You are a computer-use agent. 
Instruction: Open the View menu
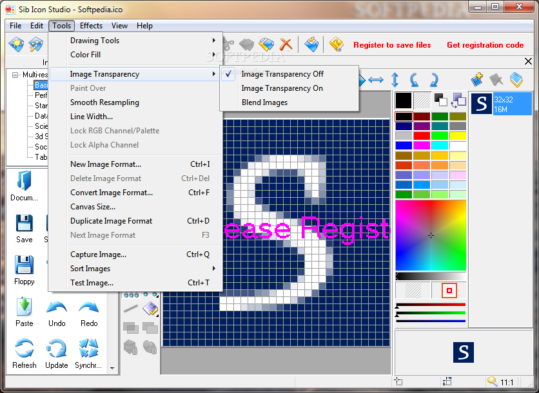(x=119, y=26)
